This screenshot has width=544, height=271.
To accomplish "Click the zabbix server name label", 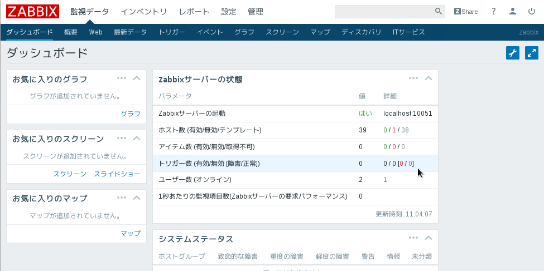I will pyautogui.click(x=529, y=32).
